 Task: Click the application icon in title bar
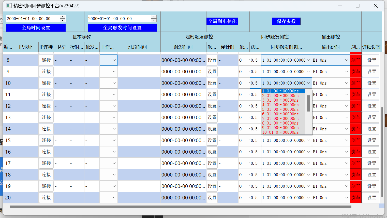[9, 6]
